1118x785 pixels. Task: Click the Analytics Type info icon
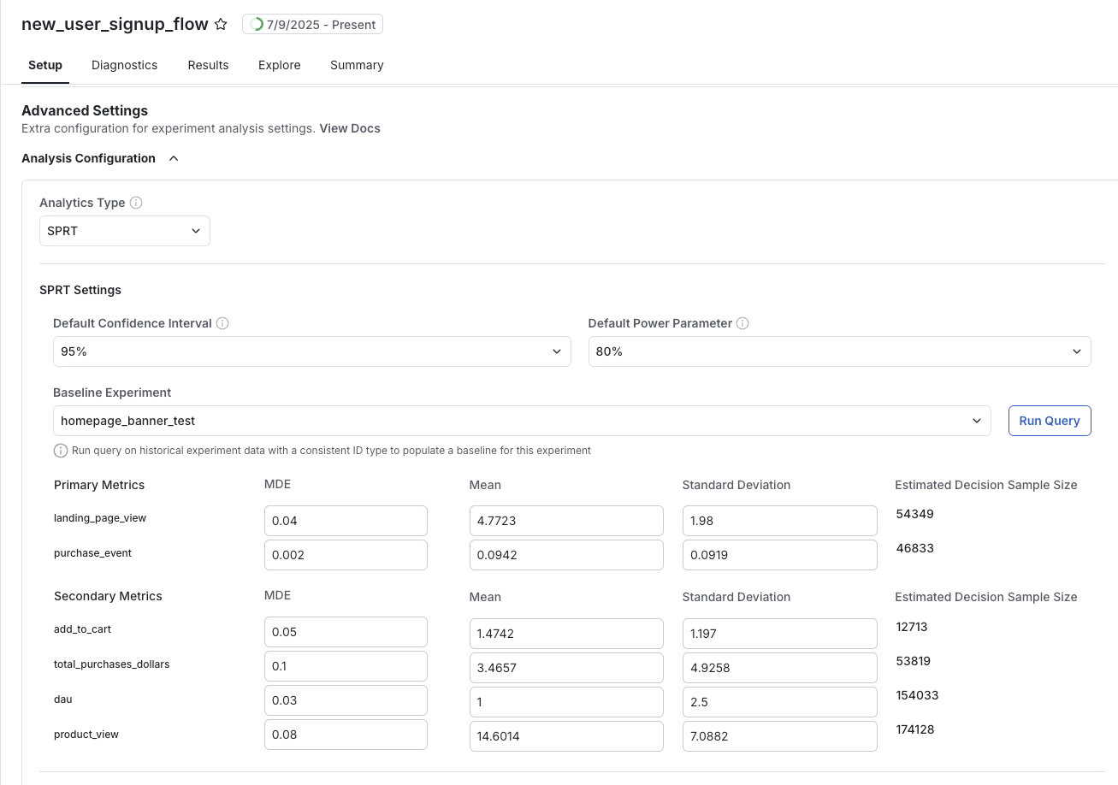136,203
